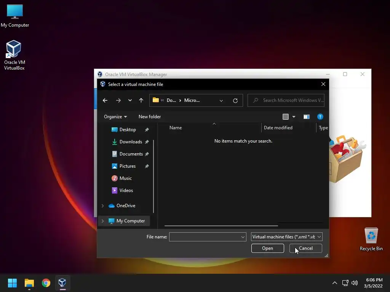The width and height of the screenshot is (390, 292).
Task: Close the Select a virtual machine file dialog
Action: 323,84
